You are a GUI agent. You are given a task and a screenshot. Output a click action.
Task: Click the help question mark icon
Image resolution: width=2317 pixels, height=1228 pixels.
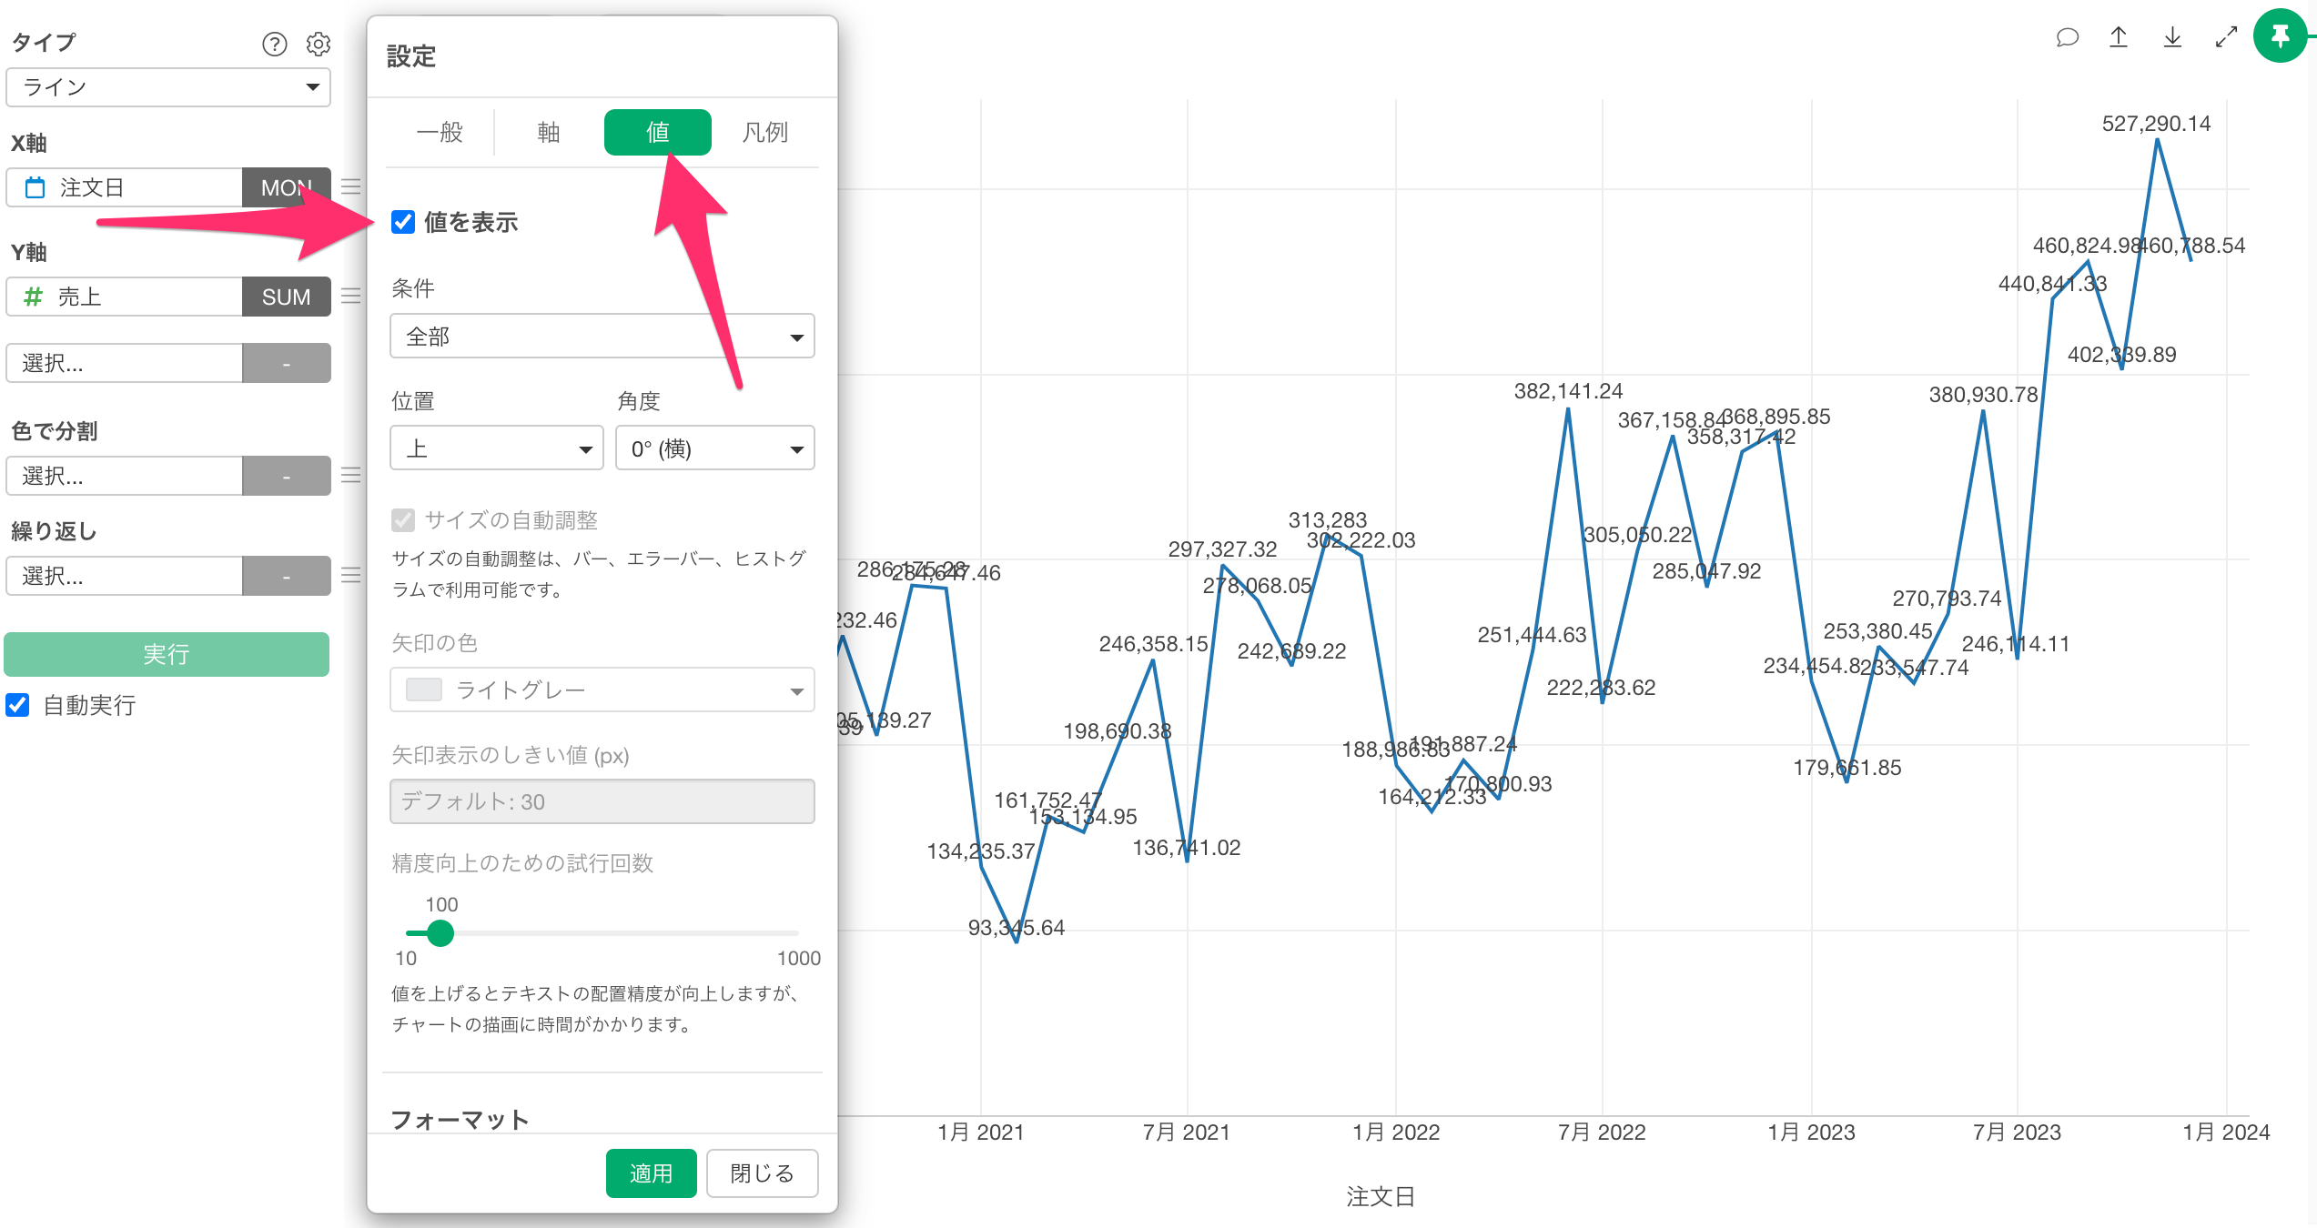coord(274,44)
